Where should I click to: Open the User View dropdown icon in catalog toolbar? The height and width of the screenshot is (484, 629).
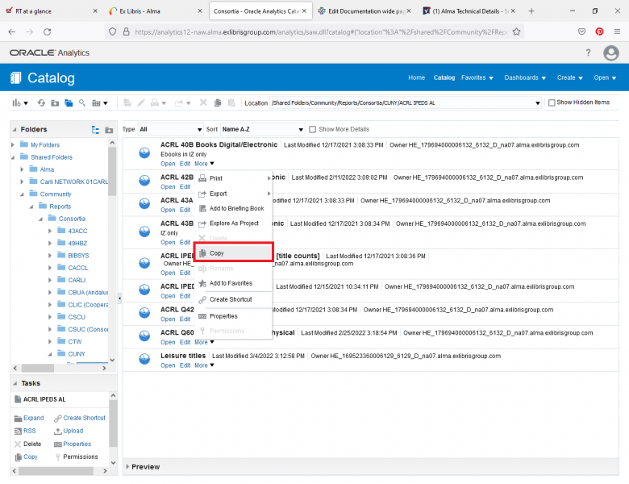[19, 103]
